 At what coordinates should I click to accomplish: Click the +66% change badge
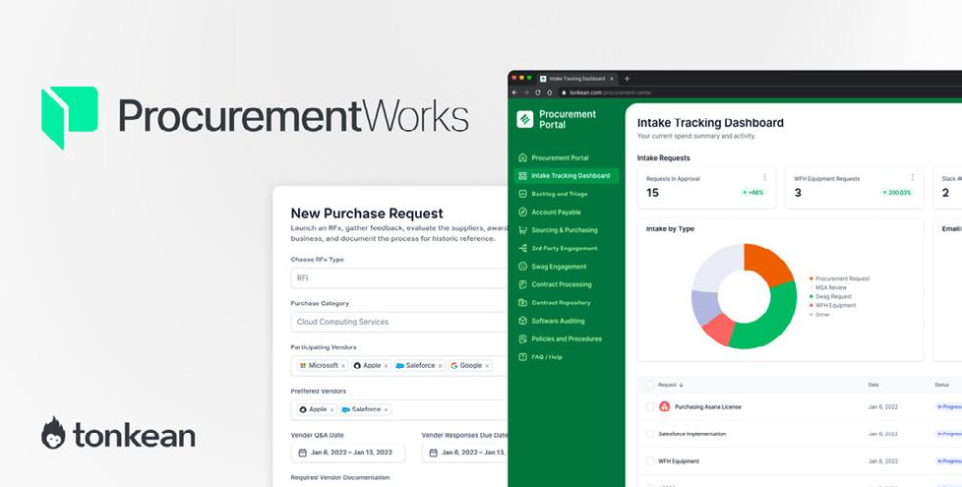click(752, 193)
